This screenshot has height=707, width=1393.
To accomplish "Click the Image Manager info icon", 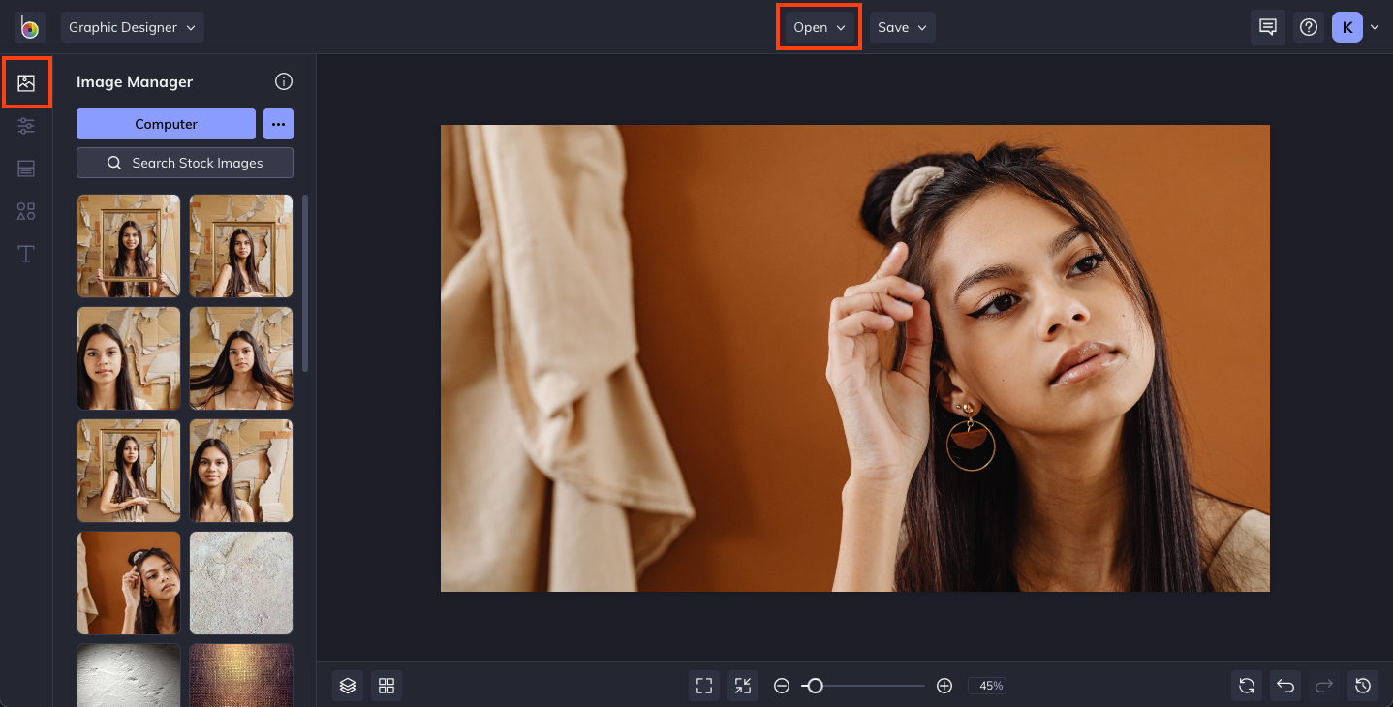I will (x=283, y=81).
